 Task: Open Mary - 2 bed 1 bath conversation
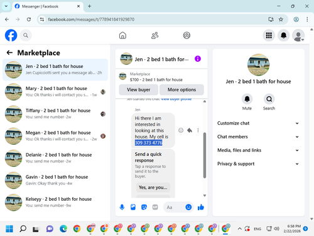point(55,92)
